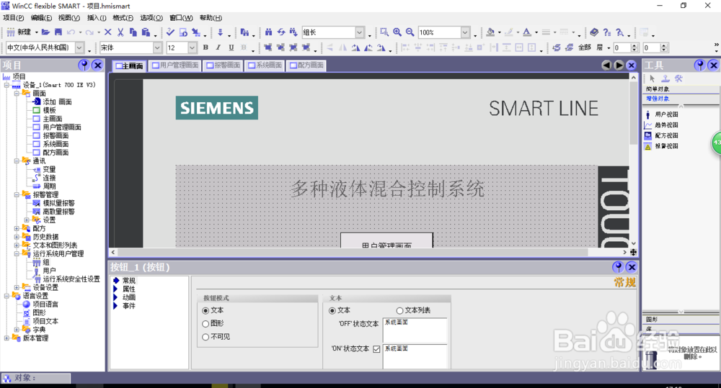Image resolution: width=721 pixels, height=388 pixels.
Task: Click the 新建 new button
Action: pyautogui.click(x=19, y=32)
